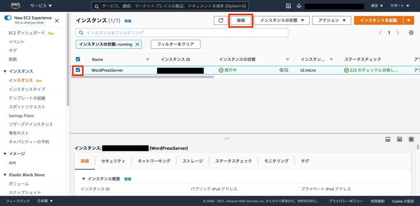
Task: Click the instance filter search field
Action: 182,33
